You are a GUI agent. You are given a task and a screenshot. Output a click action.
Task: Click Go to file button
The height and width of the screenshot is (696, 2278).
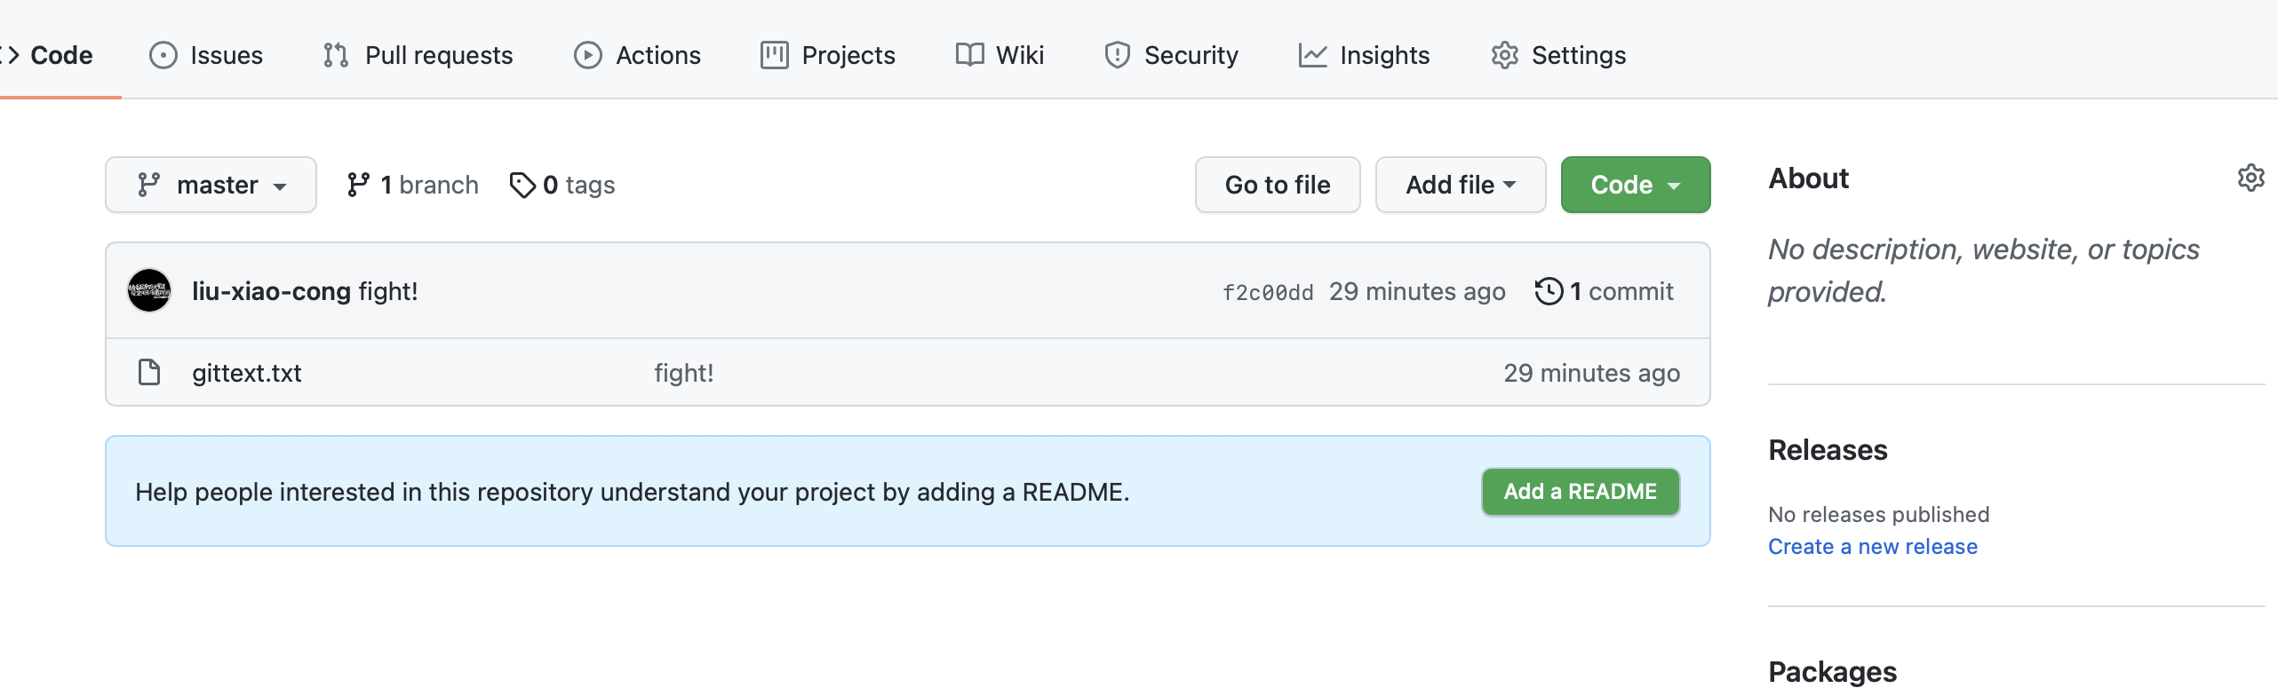[x=1278, y=185]
